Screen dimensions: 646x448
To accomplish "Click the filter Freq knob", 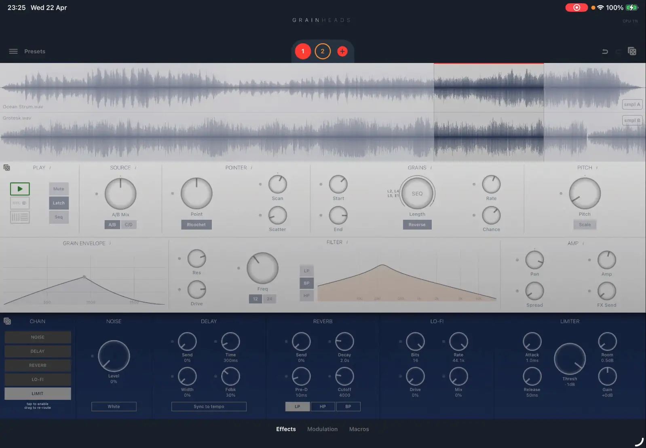I will point(262,268).
